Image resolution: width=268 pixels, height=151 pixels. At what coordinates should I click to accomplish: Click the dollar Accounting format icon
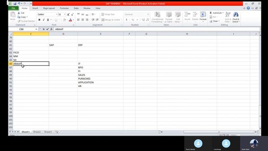pyautogui.click(x=126, y=20)
